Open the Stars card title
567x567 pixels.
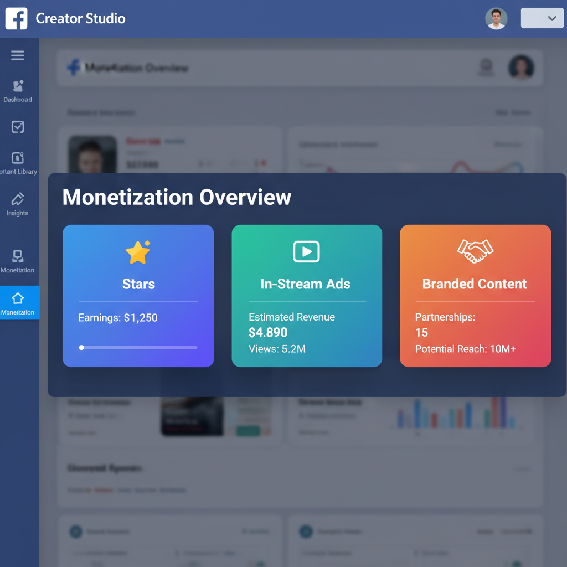138,284
